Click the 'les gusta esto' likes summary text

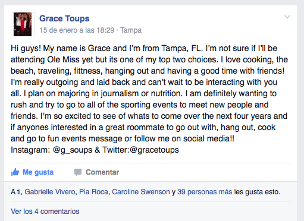[x=257, y=192]
